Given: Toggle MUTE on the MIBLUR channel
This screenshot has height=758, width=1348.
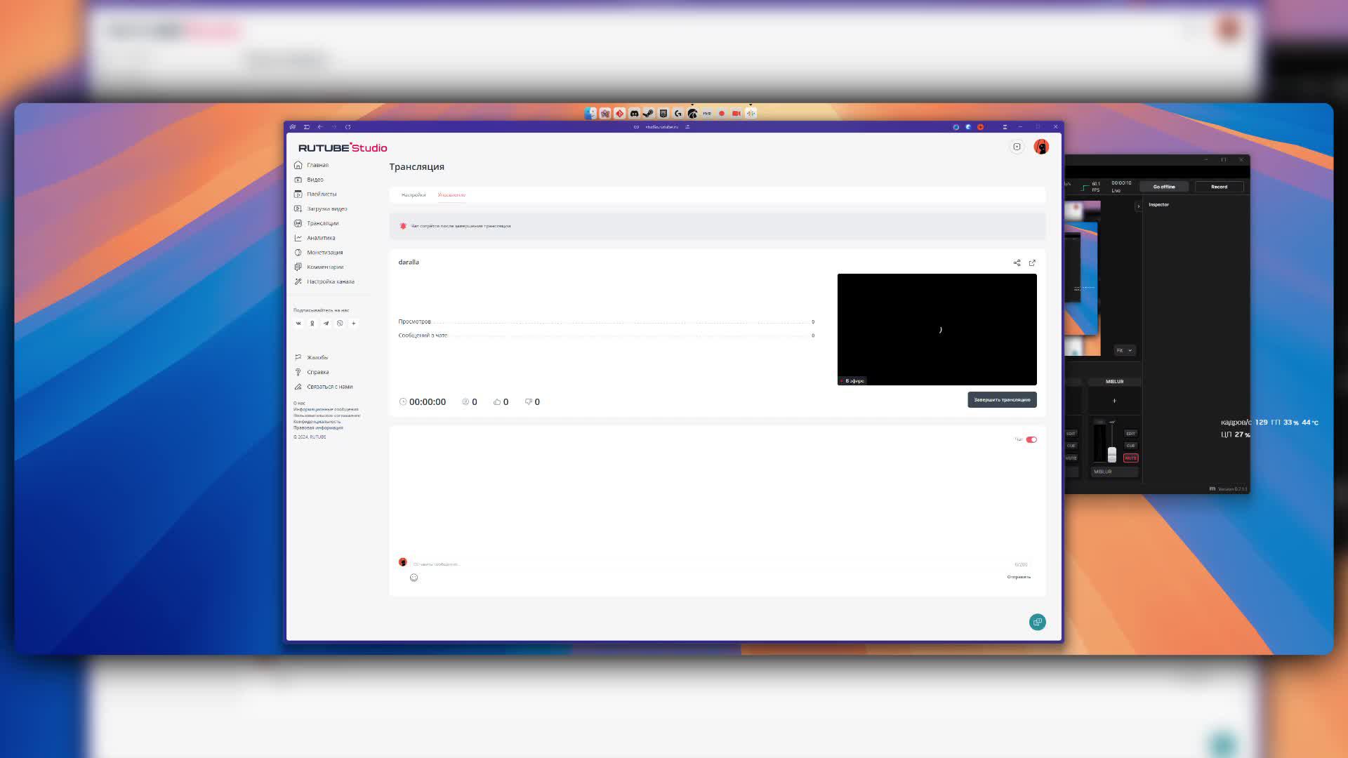Looking at the screenshot, I should click(1130, 458).
